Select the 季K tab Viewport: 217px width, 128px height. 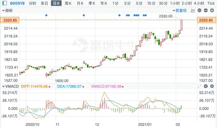coord(92,3)
